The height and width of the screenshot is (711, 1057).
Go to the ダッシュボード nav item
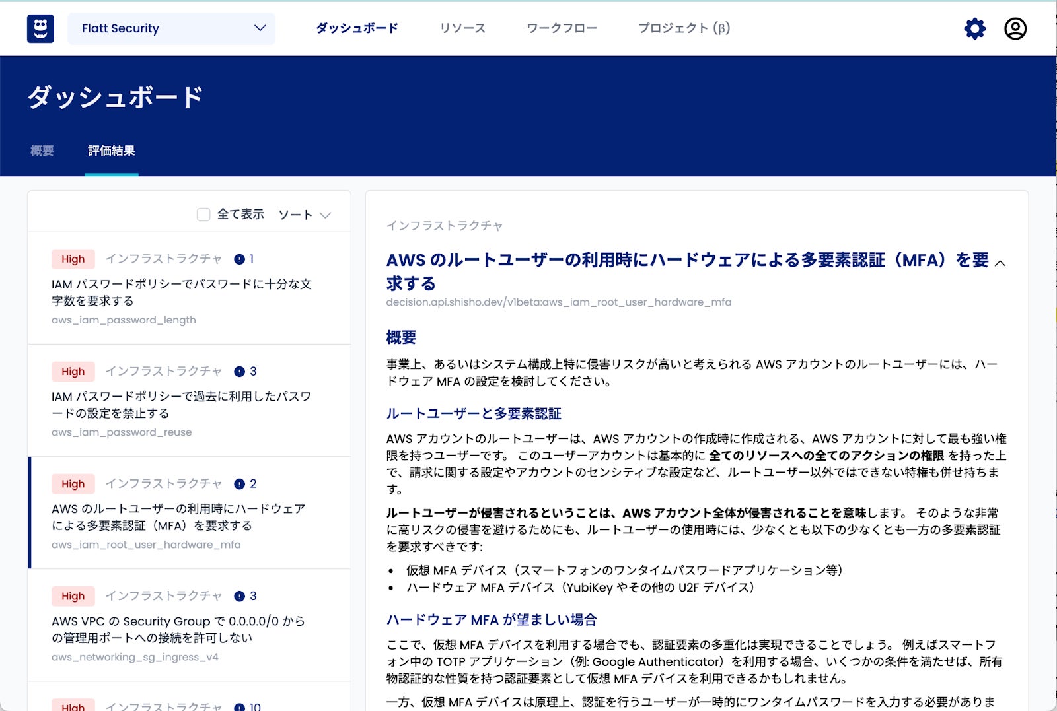point(357,28)
